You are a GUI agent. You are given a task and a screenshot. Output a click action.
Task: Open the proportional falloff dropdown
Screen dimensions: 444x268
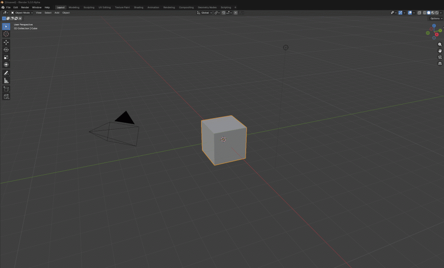(241, 13)
